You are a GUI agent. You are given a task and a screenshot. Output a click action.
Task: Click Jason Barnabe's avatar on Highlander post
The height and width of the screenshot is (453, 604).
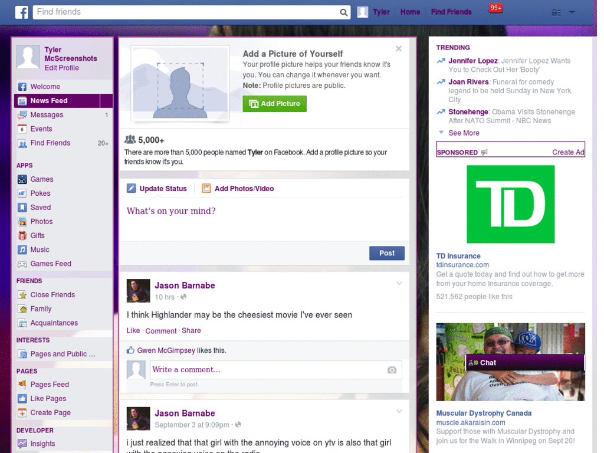pyautogui.click(x=138, y=291)
